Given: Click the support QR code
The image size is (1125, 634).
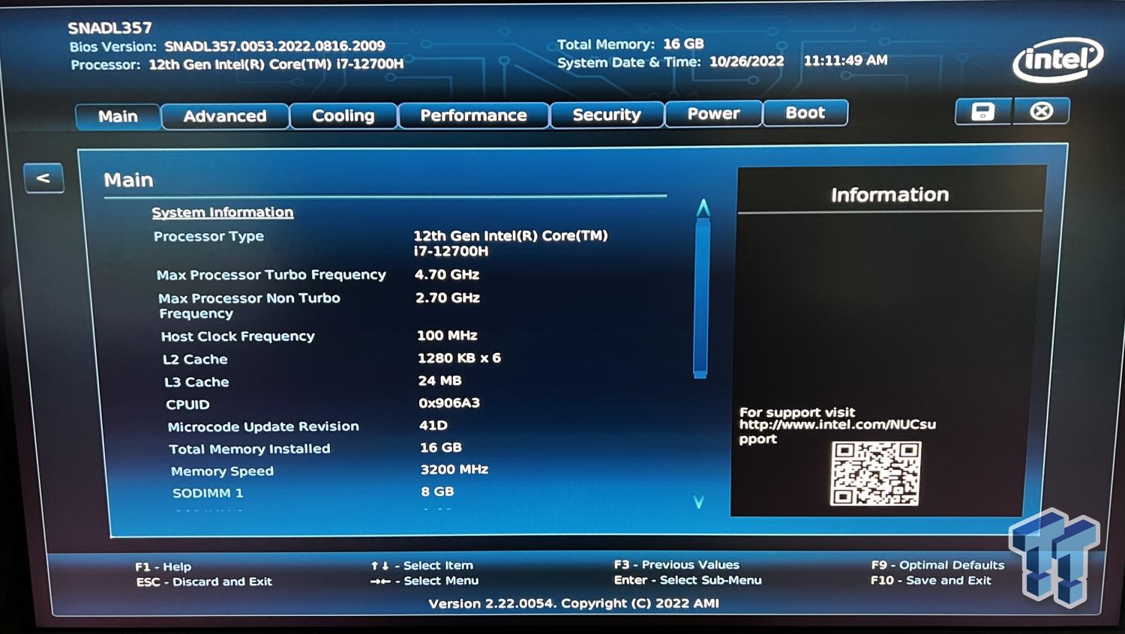Looking at the screenshot, I should pyautogui.click(x=875, y=474).
